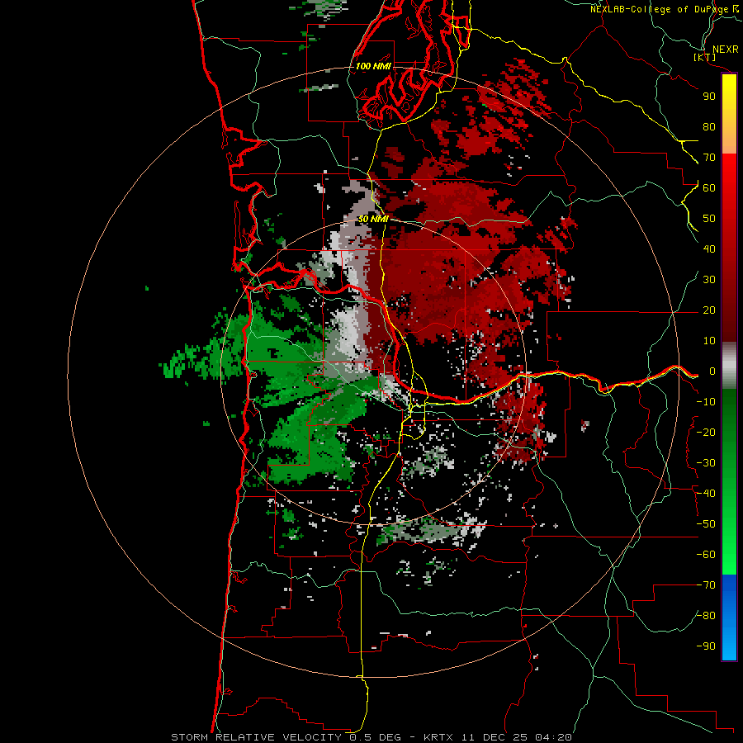Screen dimensions: 743x743
Task: Click the -30 value on velocity scale
Action: click(x=706, y=463)
